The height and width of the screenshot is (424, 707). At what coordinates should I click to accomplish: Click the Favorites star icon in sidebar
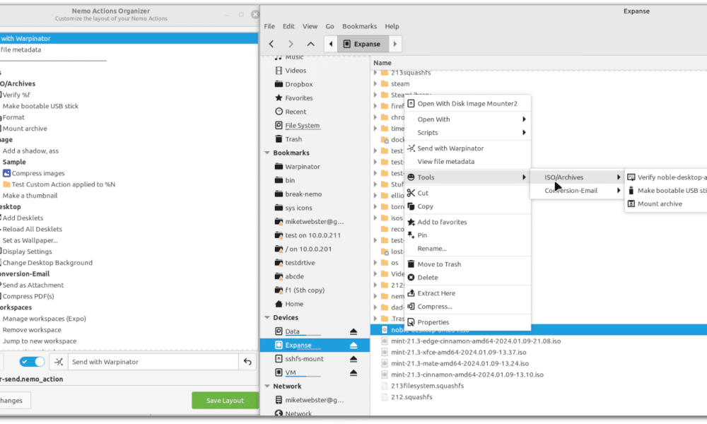(279, 98)
